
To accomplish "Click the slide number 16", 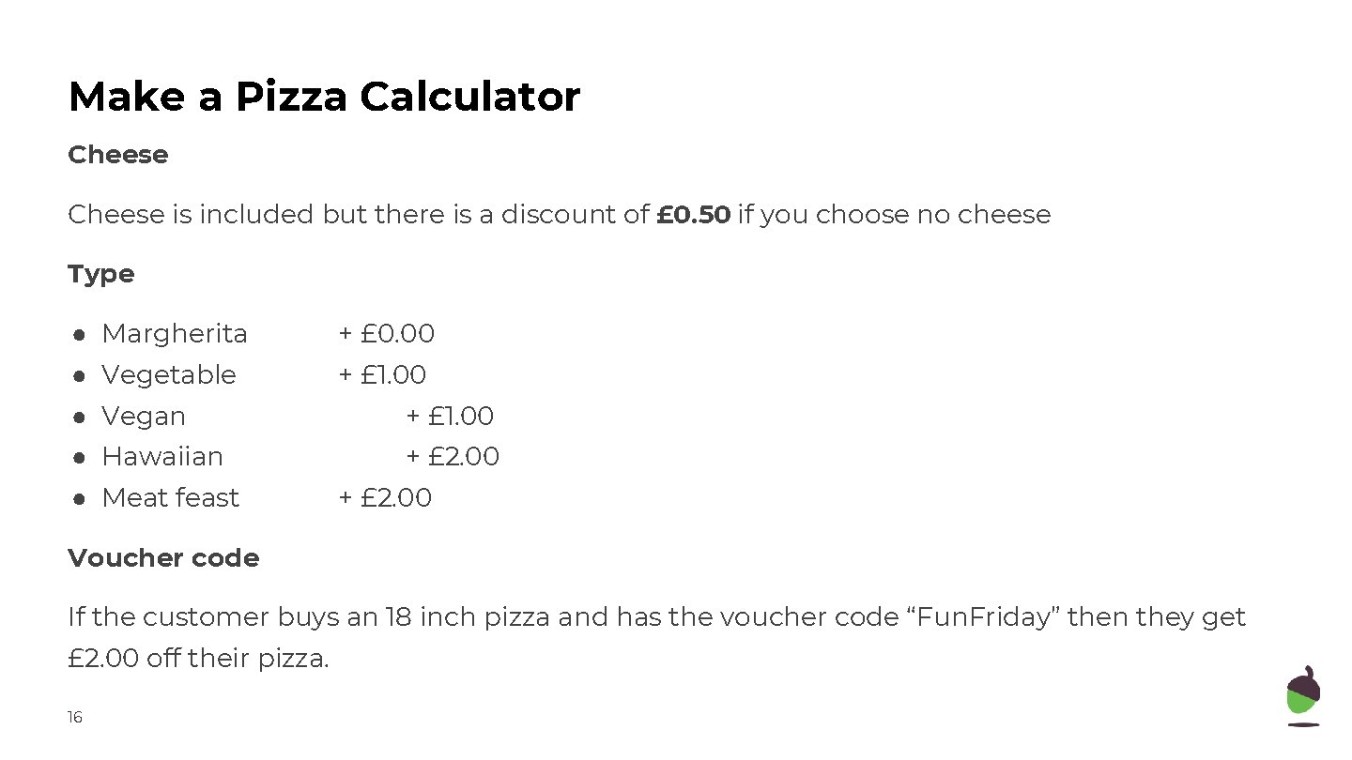I will click(x=75, y=718).
